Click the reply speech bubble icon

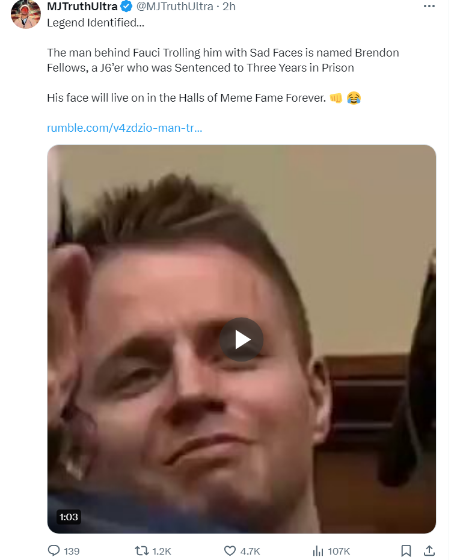coord(54,550)
